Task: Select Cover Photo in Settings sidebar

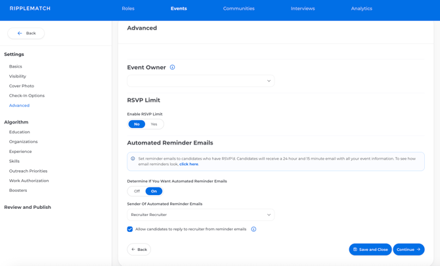Action: click(x=22, y=86)
